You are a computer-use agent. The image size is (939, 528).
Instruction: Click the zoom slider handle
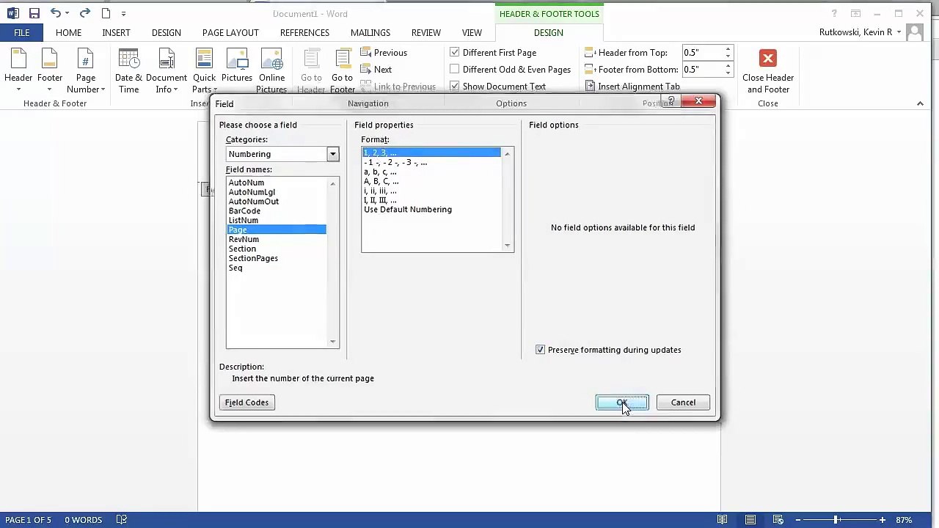click(836, 520)
